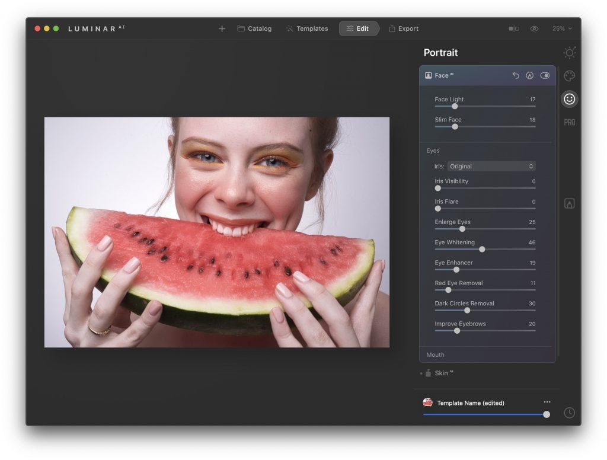
Task: Enable the compare split view icon
Action: click(513, 28)
